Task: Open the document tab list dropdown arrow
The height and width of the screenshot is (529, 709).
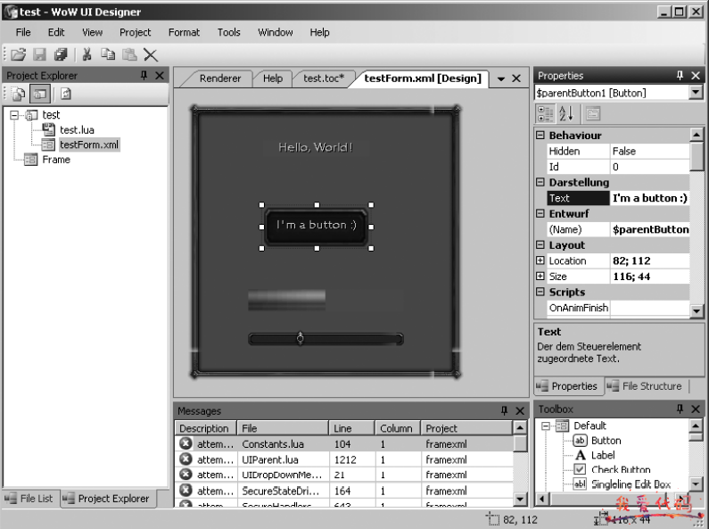Action: [501, 79]
